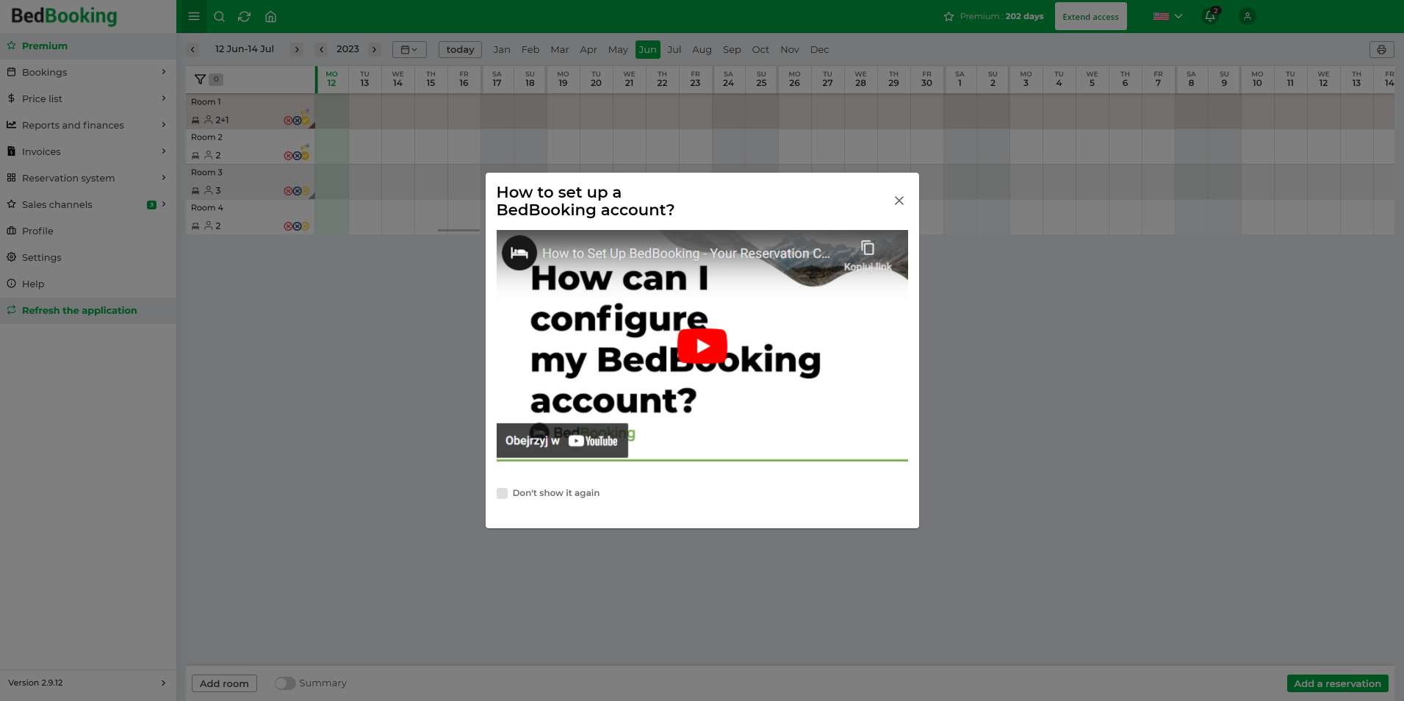Open the Premium sidebar item
This screenshot has width=1404, height=701.
pos(88,46)
